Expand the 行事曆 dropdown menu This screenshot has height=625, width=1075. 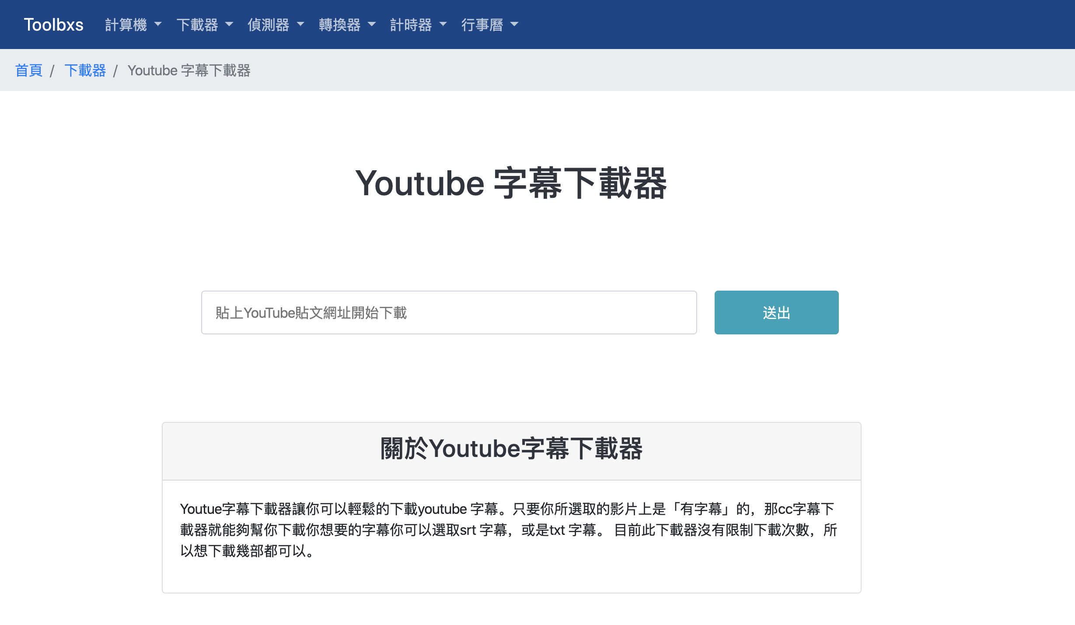490,25
